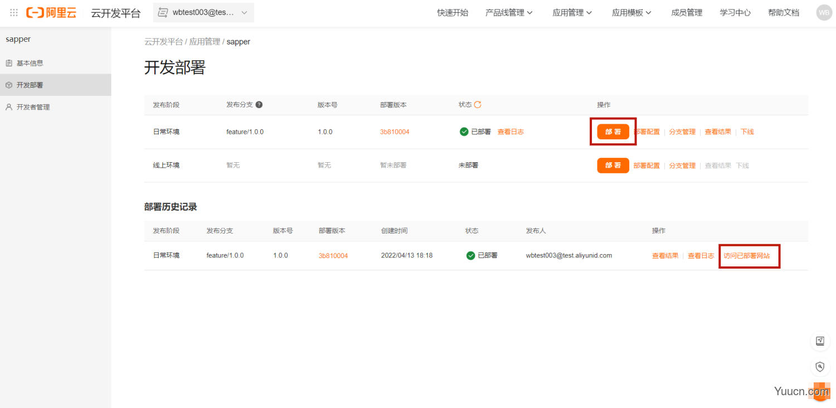This screenshot has width=836, height=408.
Task: Expand the 应用管理 menu
Action: [x=572, y=12]
